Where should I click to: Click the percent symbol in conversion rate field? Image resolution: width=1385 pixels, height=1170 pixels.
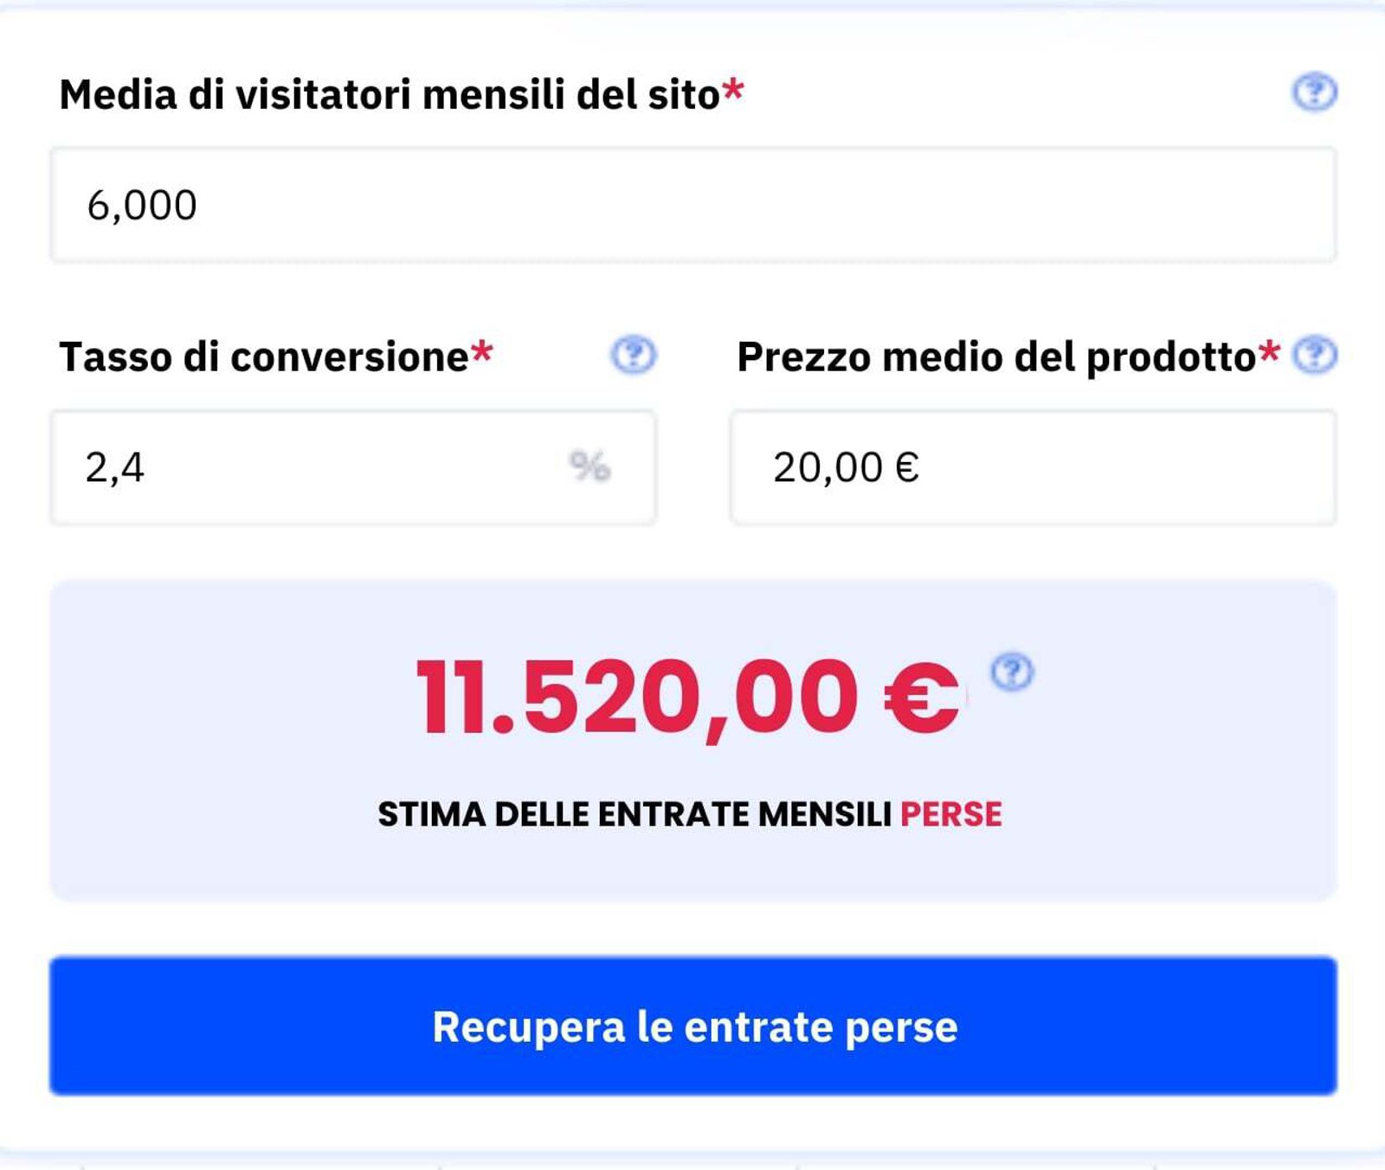[589, 466]
